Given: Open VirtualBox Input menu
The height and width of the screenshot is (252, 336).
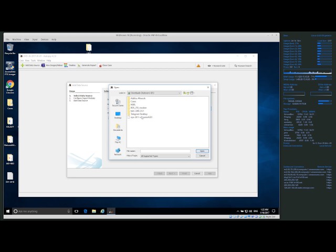Looking at the screenshot, I should click(x=35, y=39).
